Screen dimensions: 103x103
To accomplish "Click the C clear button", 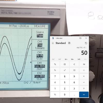I will tap(74, 64).
